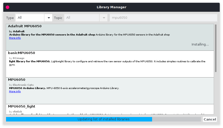Close the Library Manager with the pink button
This screenshot has width=223, height=128.
pos(8,7)
